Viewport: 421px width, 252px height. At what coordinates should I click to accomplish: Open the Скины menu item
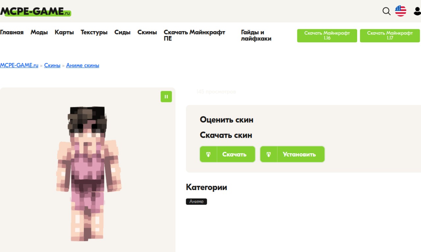[x=147, y=32]
